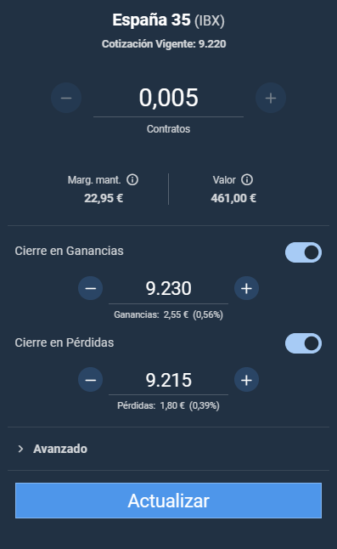Click the España 35 (IBX) title
This screenshot has height=549, width=337.
click(168, 20)
